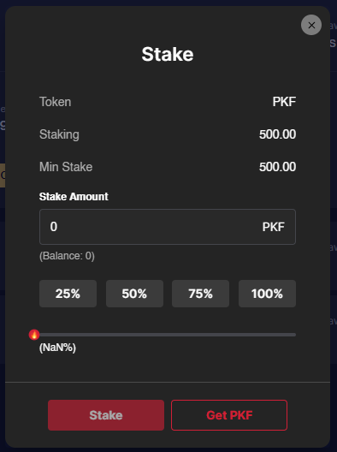Select the Stake Amount label

[x=74, y=197]
